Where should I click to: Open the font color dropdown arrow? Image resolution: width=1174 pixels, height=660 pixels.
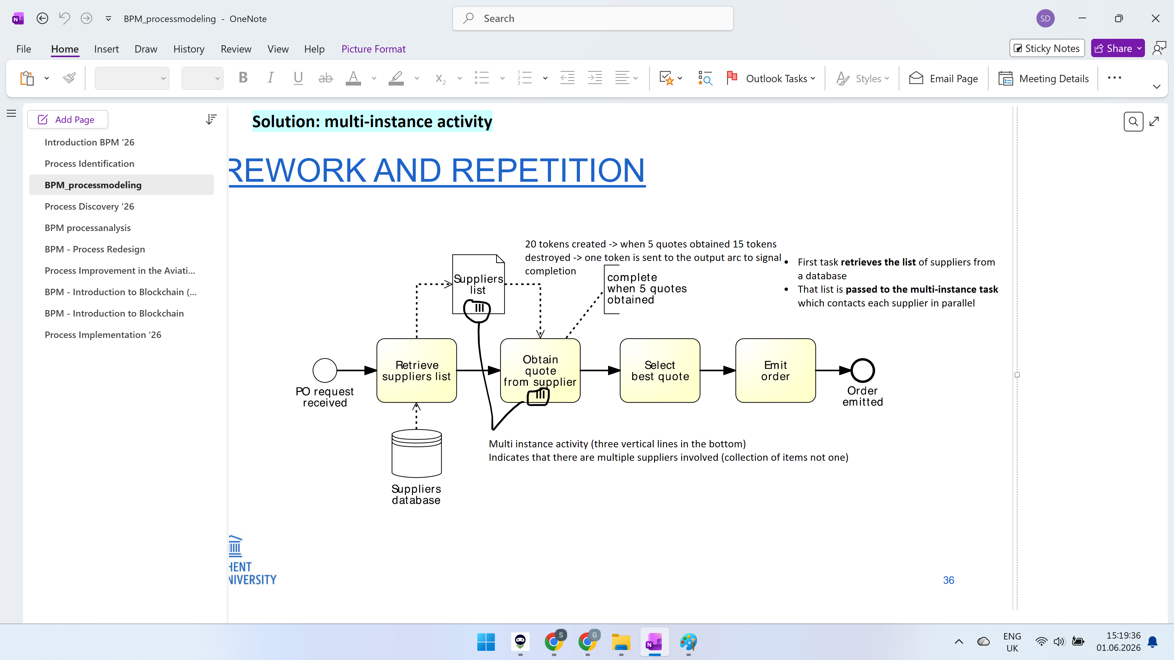374,78
